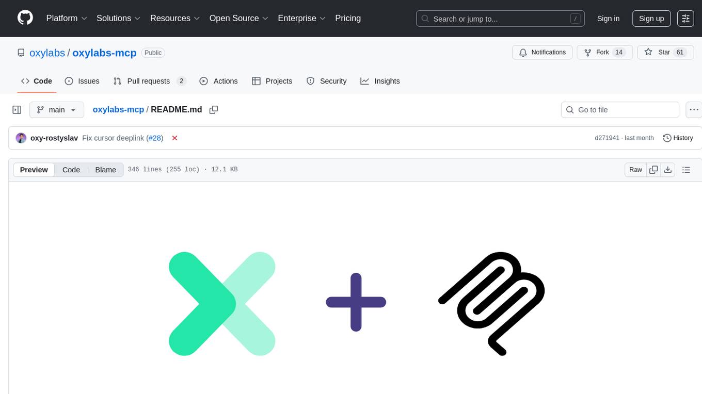Open the document outline icon
The height and width of the screenshot is (394, 702).
click(686, 170)
